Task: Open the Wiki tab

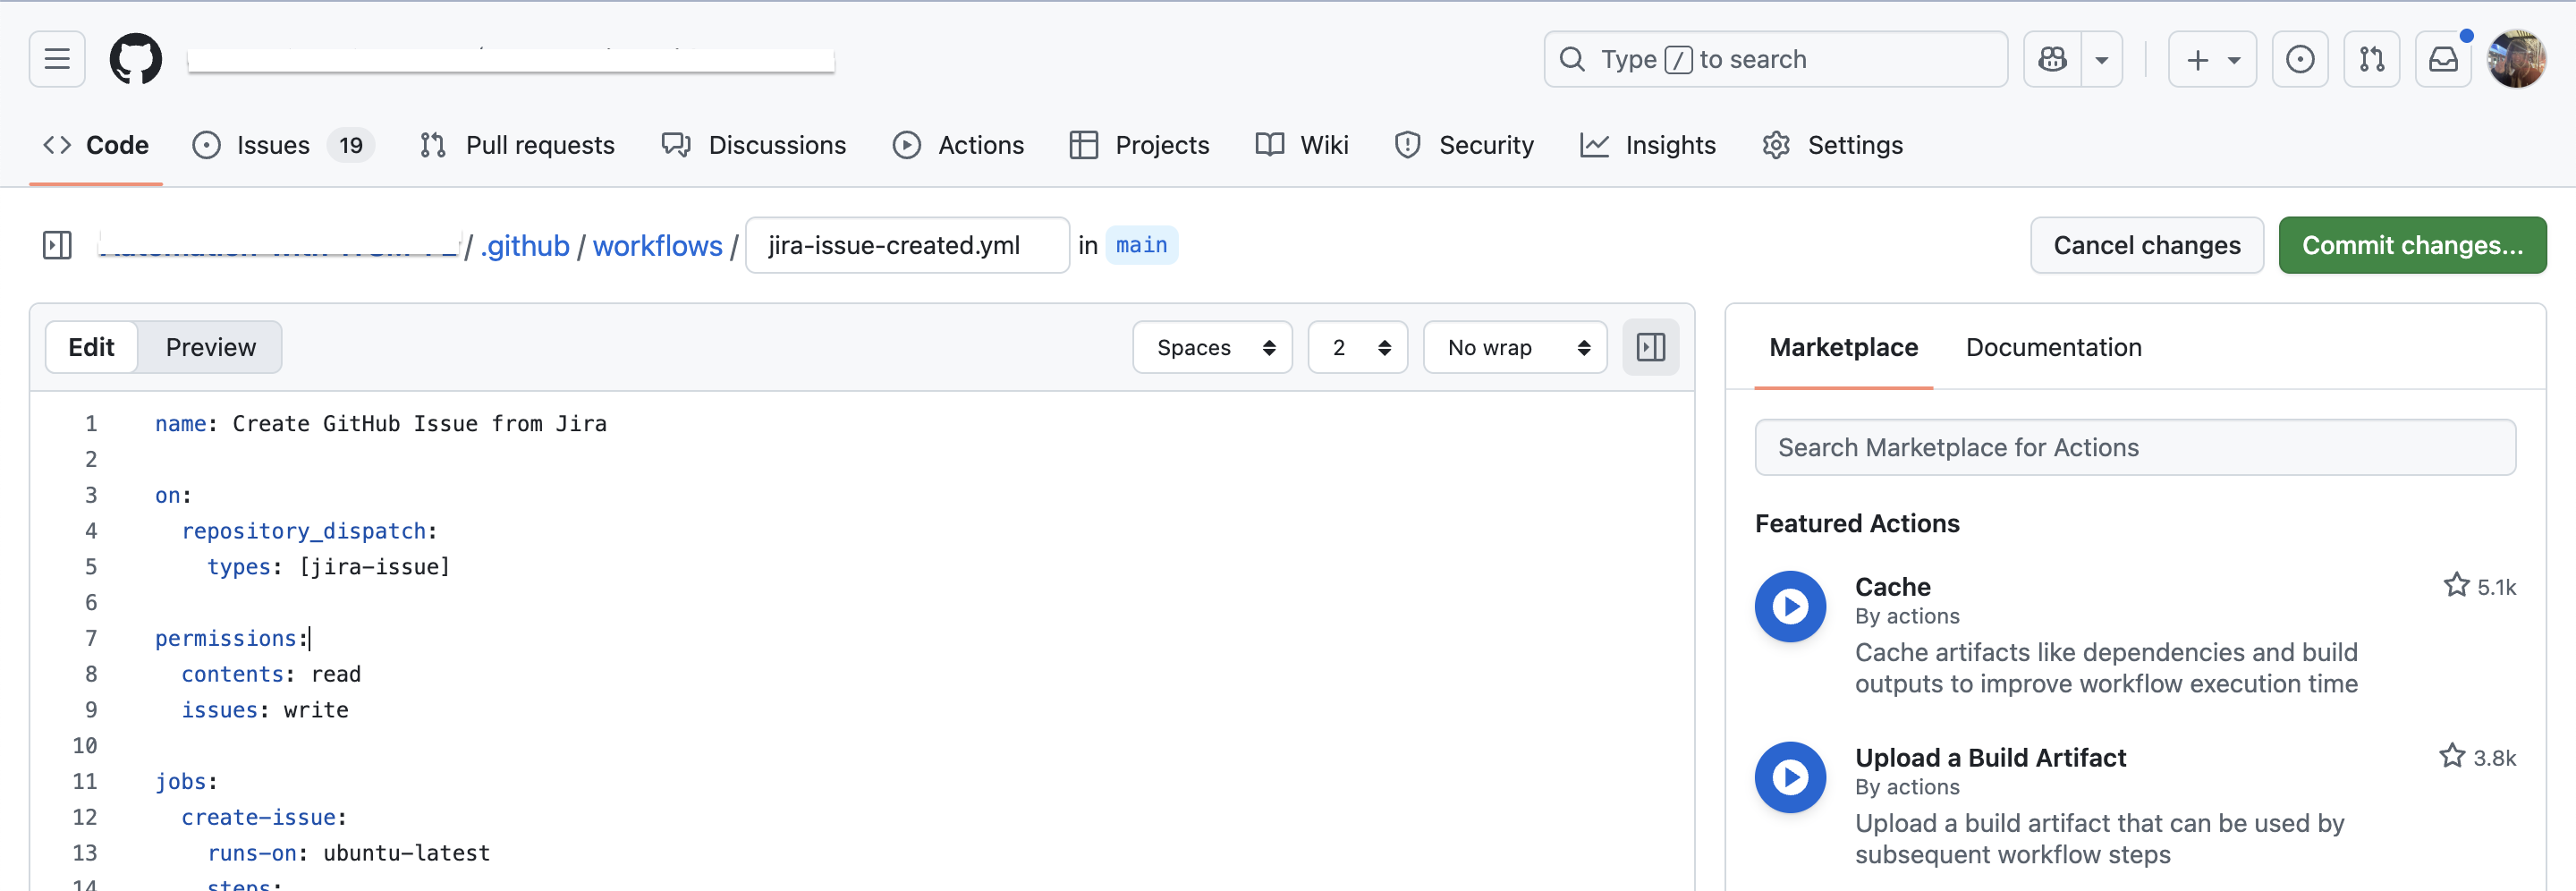Action: coord(1302,145)
